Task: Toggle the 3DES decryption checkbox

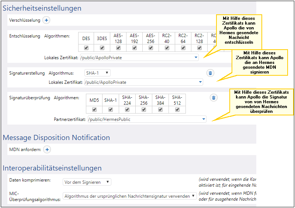Action: click(x=102, y=48)
